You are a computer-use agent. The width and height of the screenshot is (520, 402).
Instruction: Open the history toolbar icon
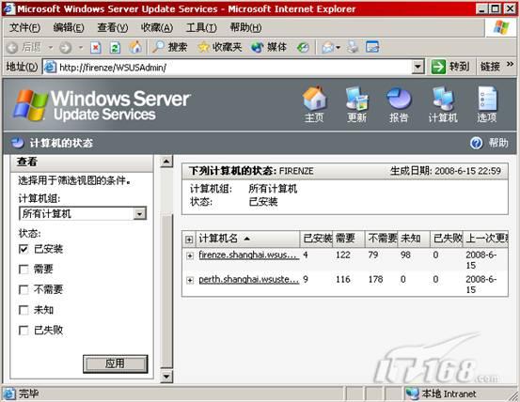[303, 48]
